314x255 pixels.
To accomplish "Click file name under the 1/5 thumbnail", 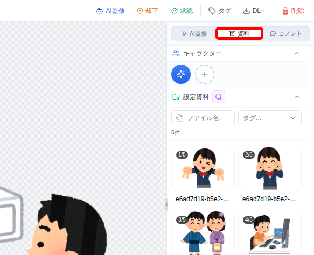I will pyautogui.click(x=203, y=199).
